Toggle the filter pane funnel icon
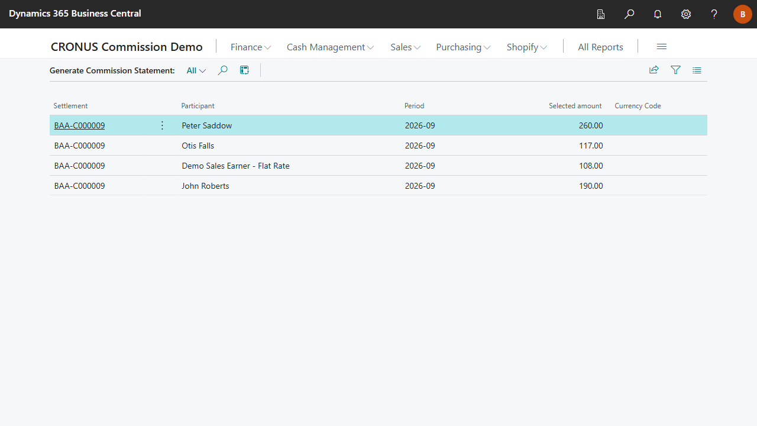757x426 pixels. pyautogui.click(x=675, y=70)
